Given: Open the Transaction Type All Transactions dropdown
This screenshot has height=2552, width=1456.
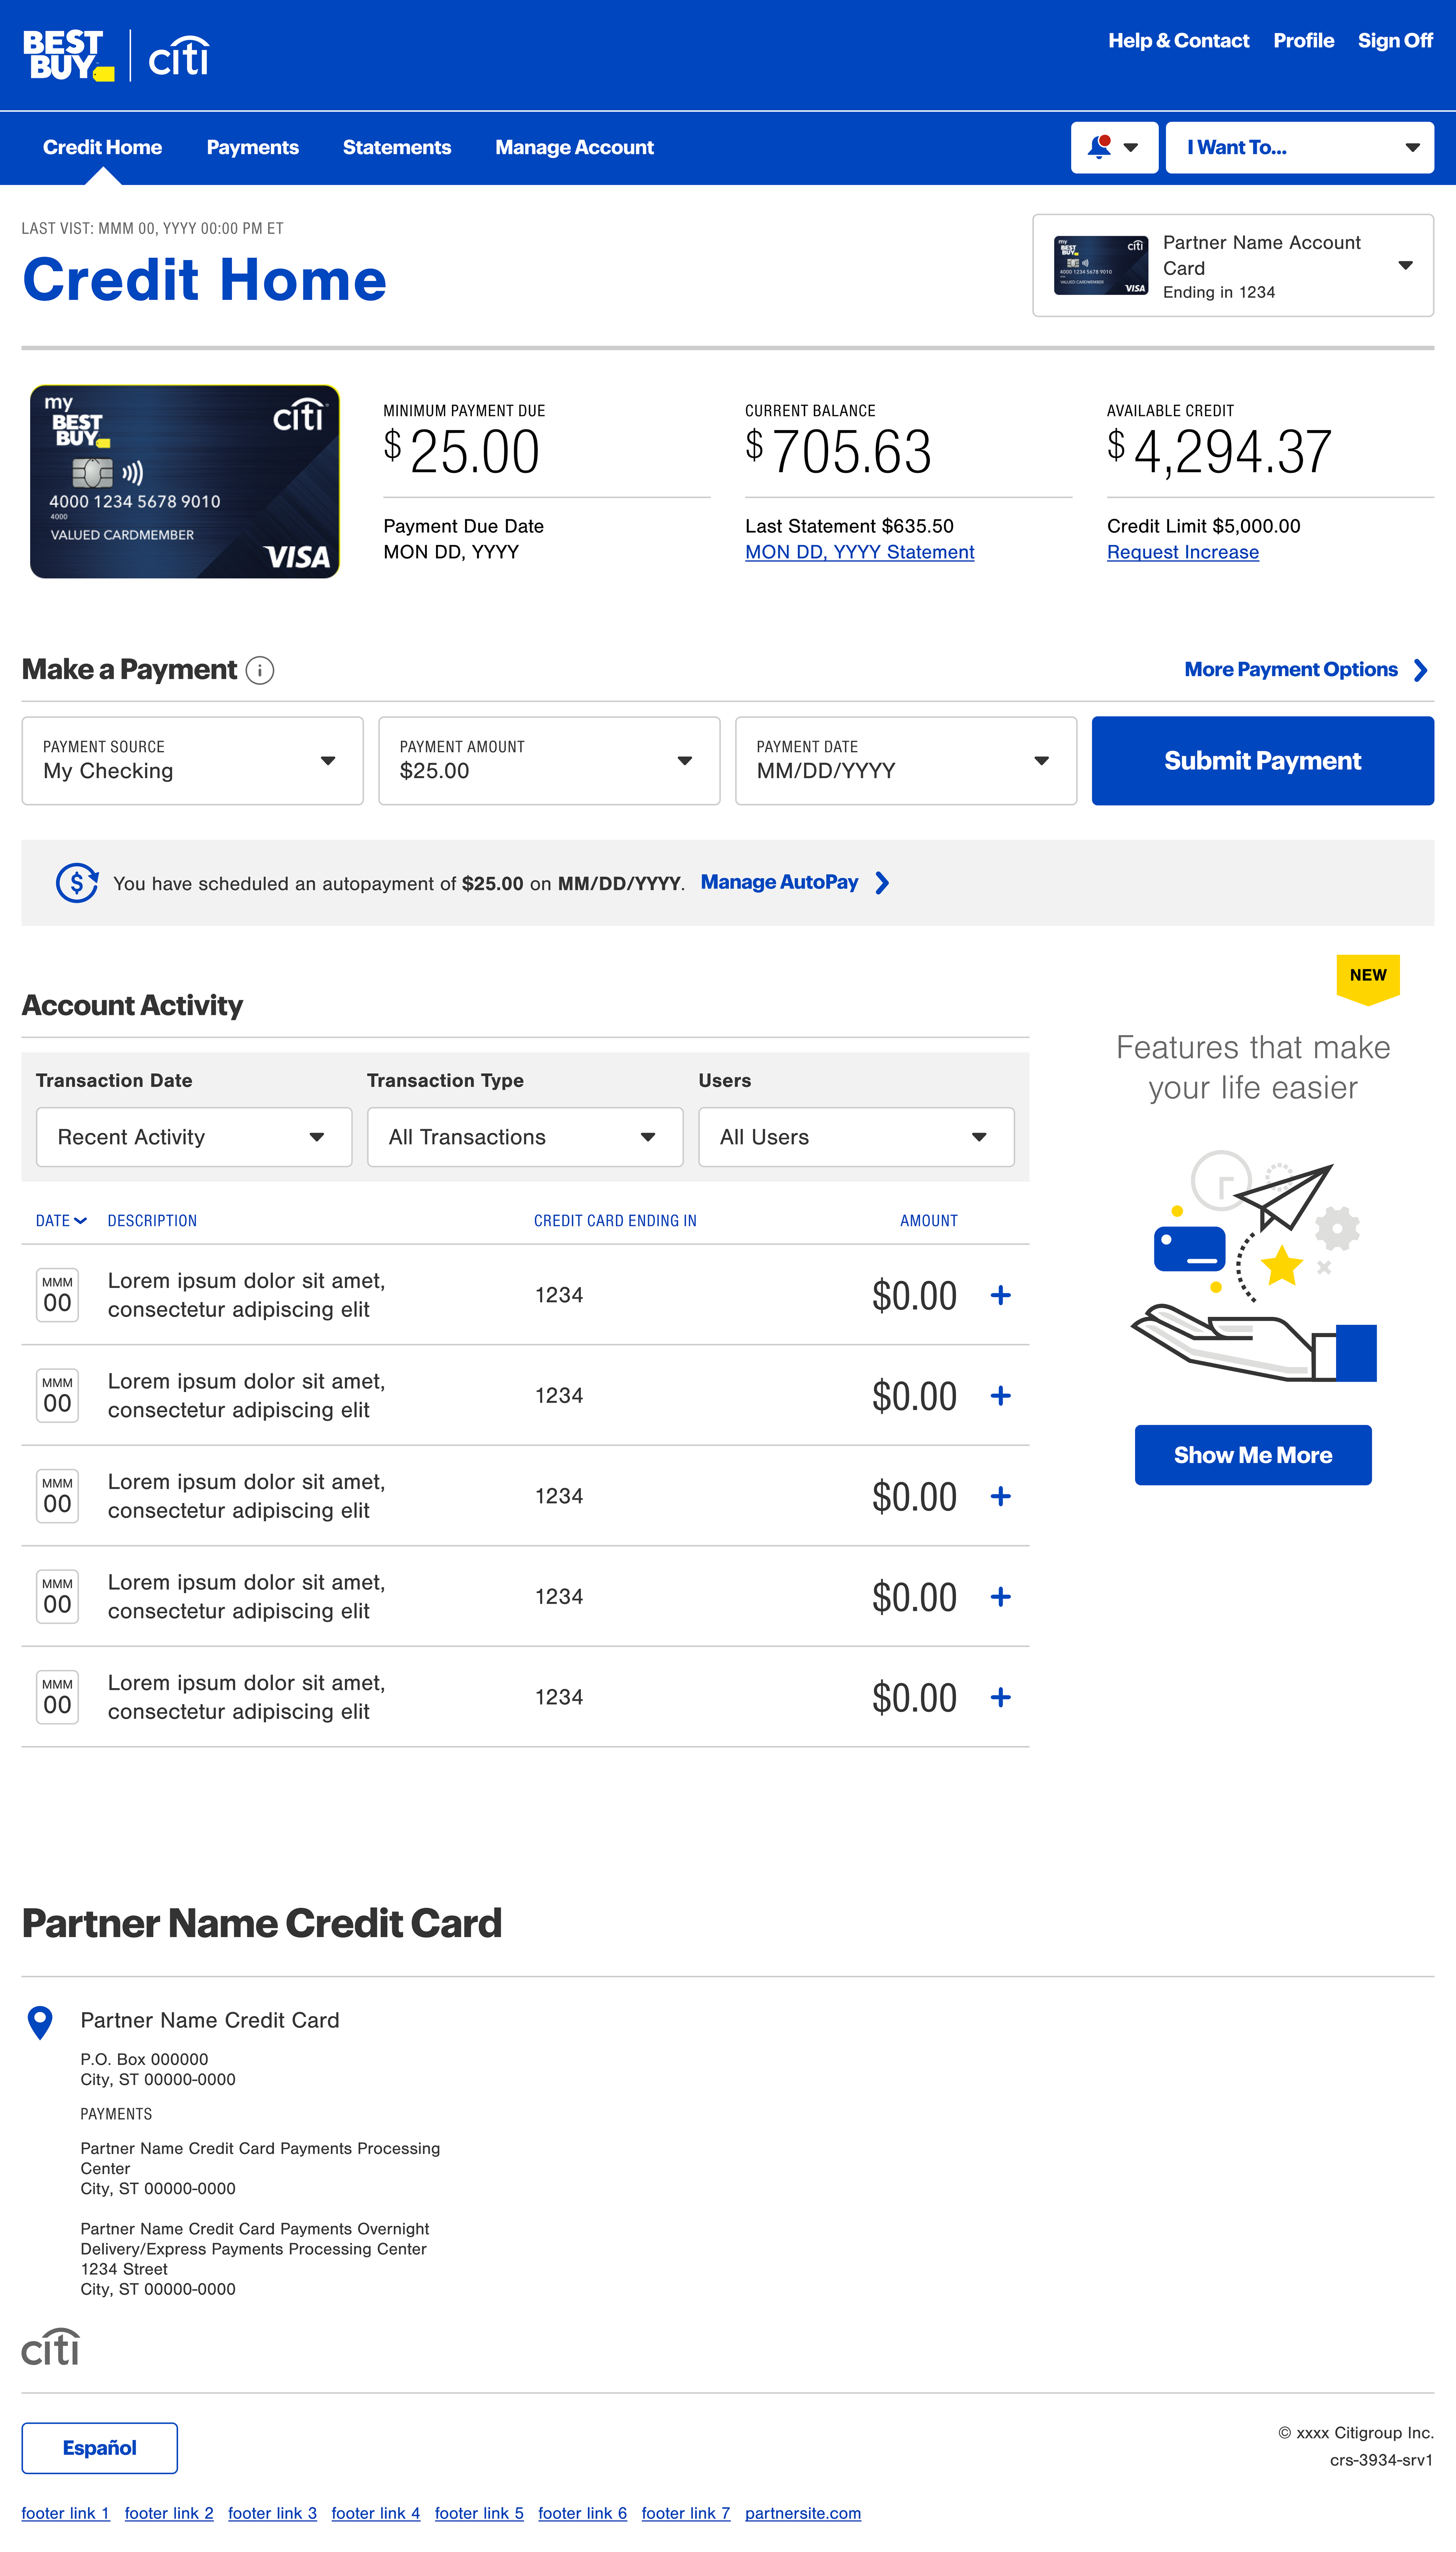Looking at the screenshot, I should point(525,1137).
